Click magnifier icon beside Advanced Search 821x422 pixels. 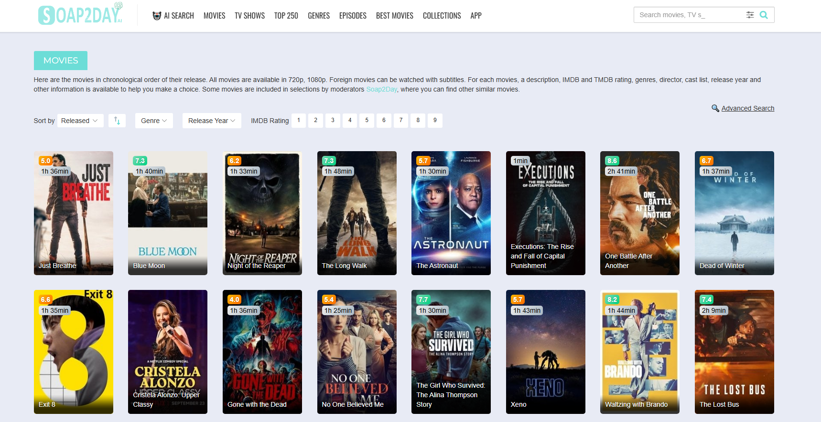point(715,108)
